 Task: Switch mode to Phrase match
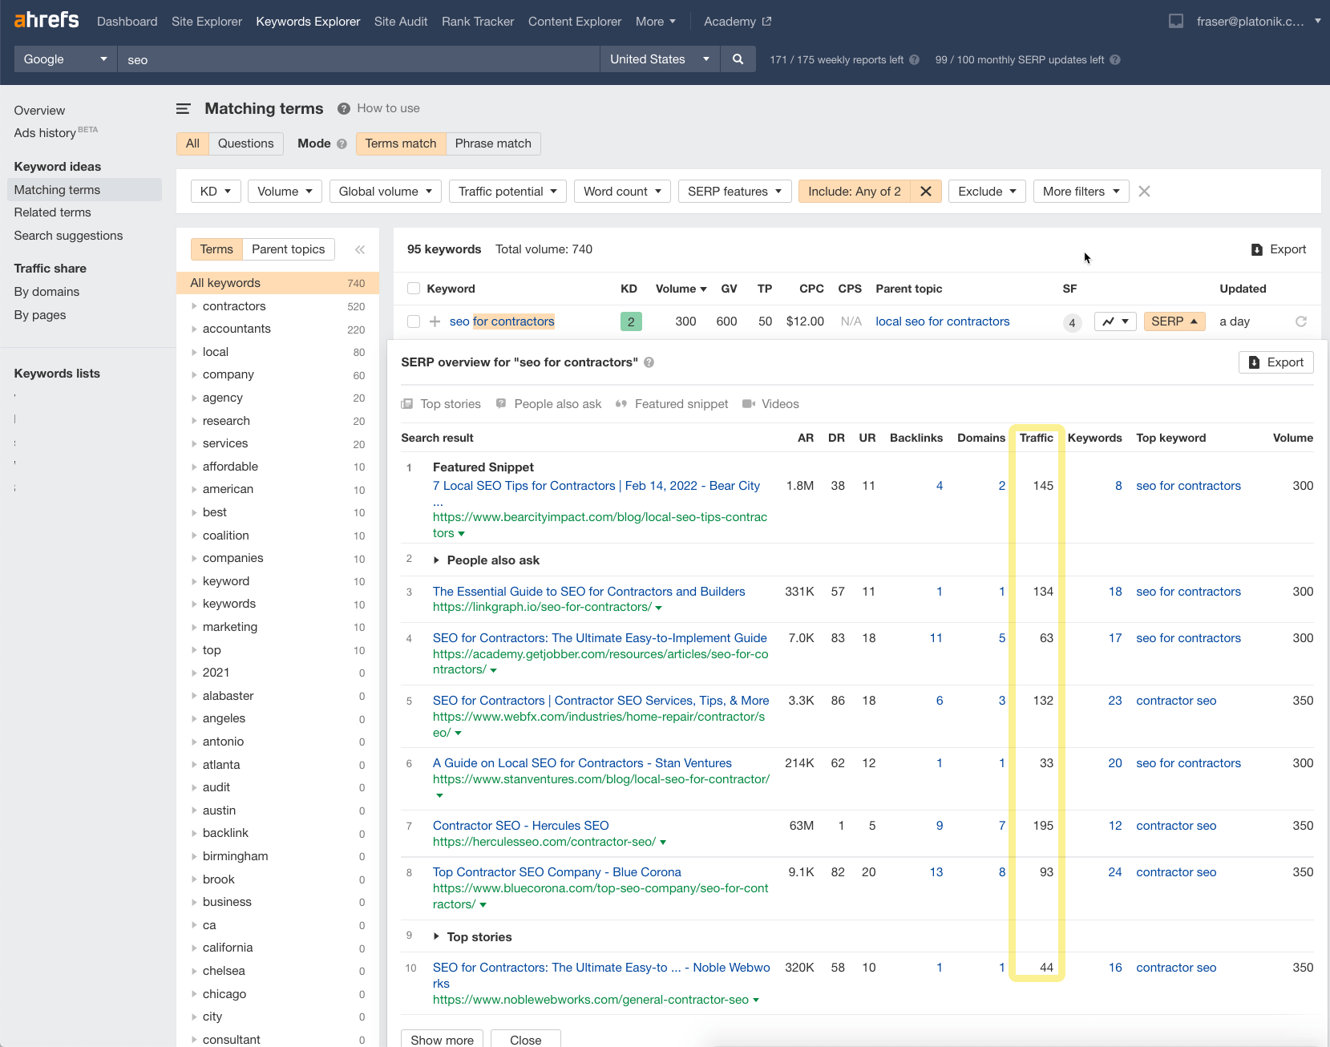click(493, 144)
